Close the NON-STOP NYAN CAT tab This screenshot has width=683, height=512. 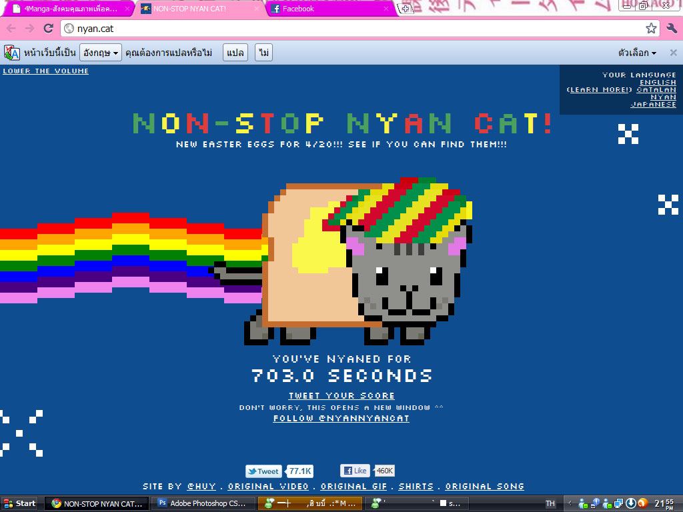tap(257, 9)
